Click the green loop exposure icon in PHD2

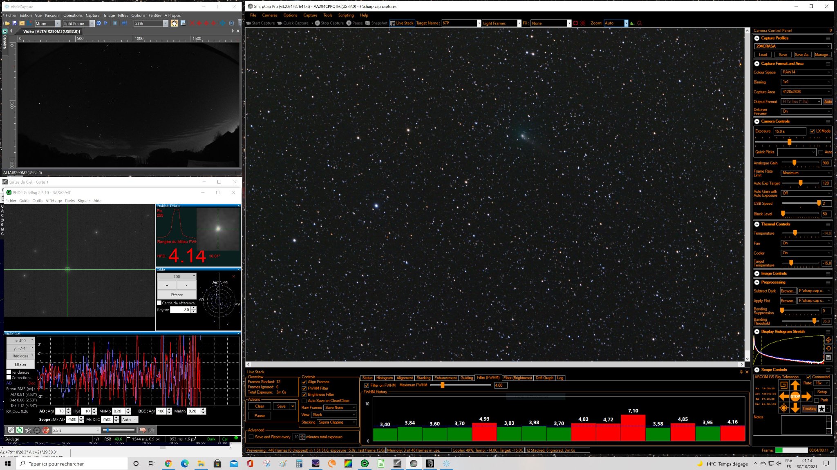19,430
